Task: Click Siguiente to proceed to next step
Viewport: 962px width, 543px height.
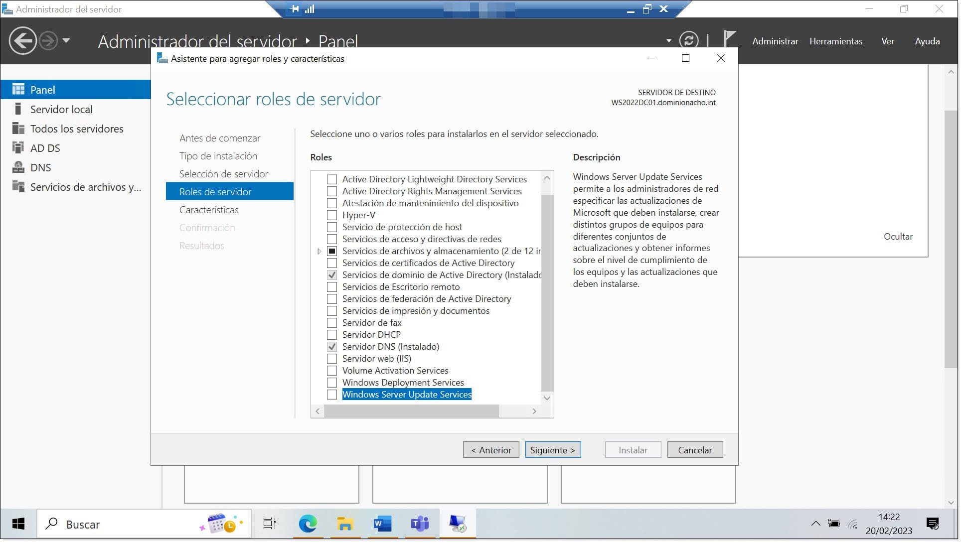Action: [x=553, y=450]
